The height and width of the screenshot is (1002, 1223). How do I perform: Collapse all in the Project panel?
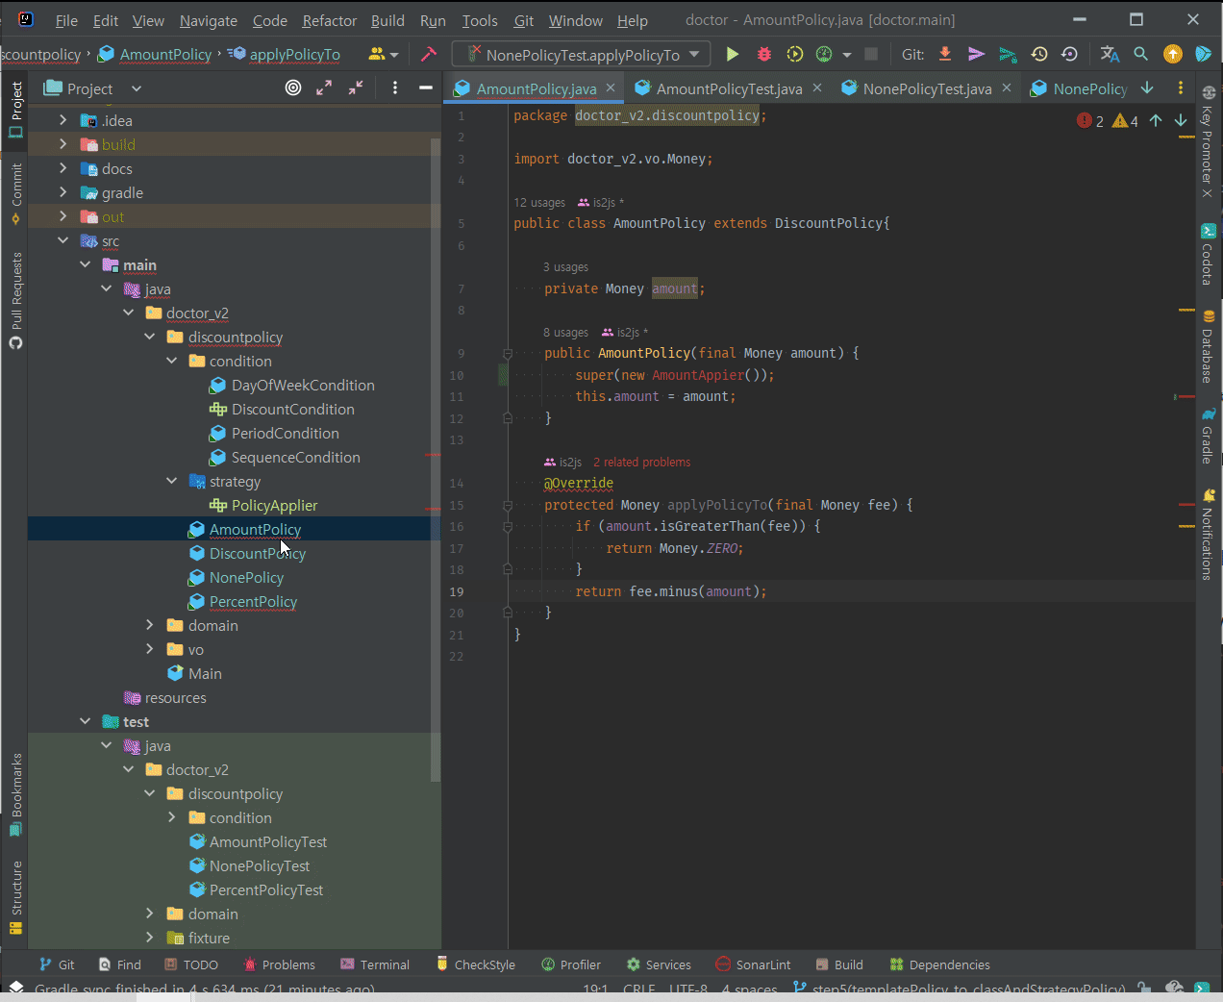356,88
